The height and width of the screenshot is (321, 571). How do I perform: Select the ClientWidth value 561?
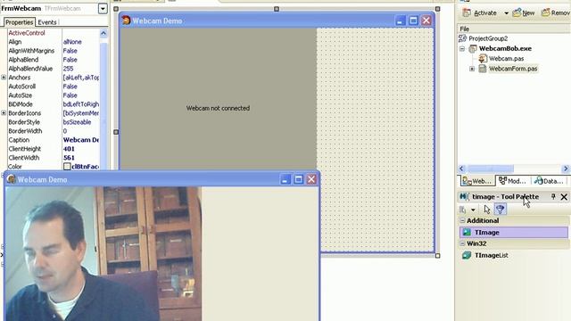tap(69, 158)
